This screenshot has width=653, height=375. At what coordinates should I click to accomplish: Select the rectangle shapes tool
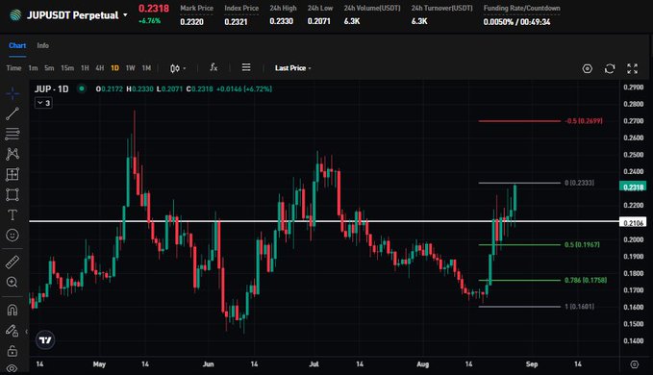(13, 195)
